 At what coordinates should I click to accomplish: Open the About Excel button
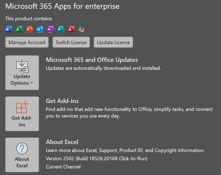tap(22, 155)
